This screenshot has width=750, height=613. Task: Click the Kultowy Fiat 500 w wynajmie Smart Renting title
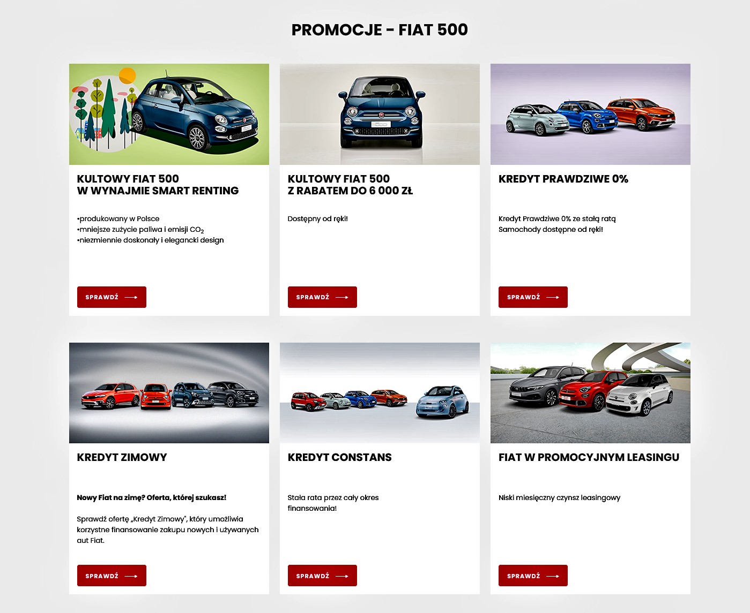(x=158, y=185)
